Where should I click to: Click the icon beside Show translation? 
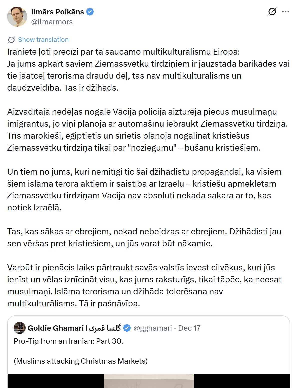click(x=11, y=40)
